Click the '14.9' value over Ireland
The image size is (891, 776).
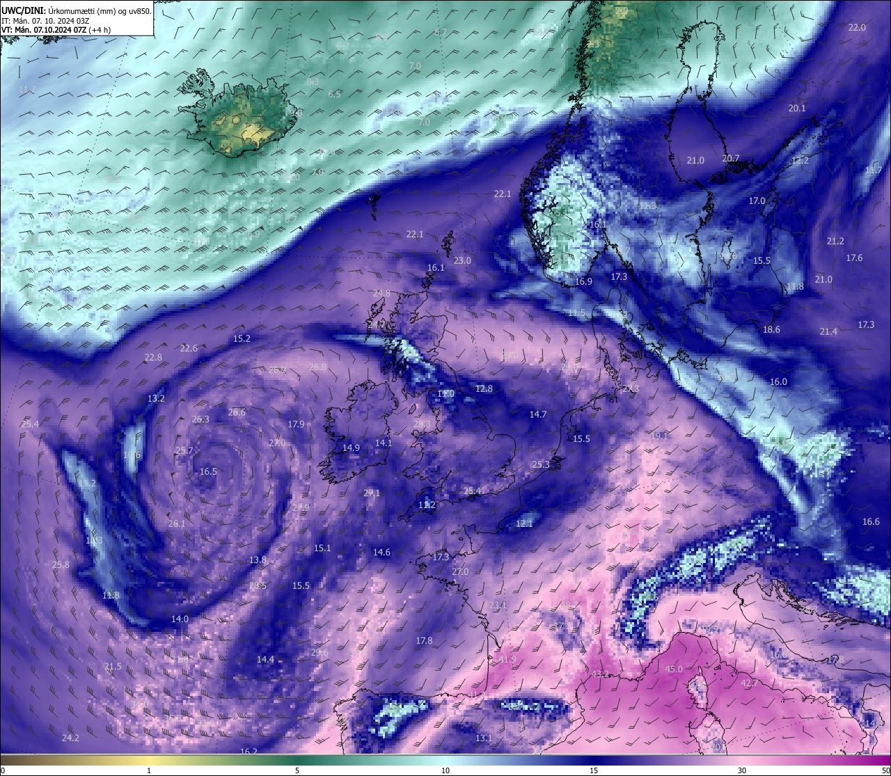click(351, 448)
